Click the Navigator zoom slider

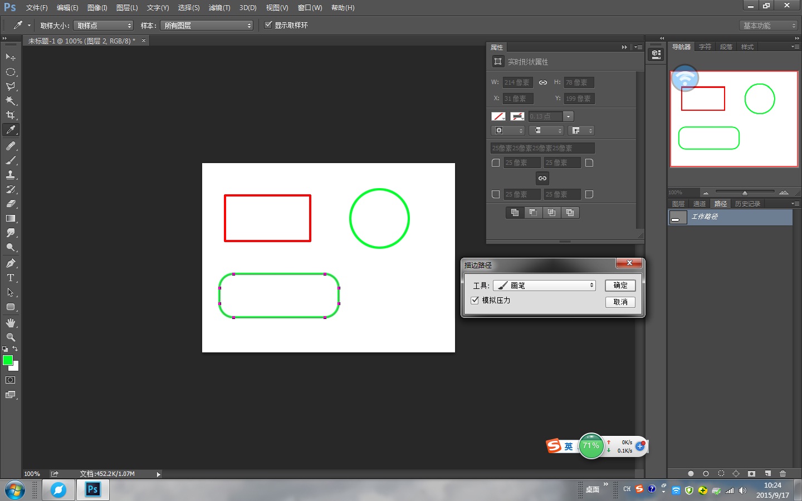pyautogui.click(x=745, y=193)
